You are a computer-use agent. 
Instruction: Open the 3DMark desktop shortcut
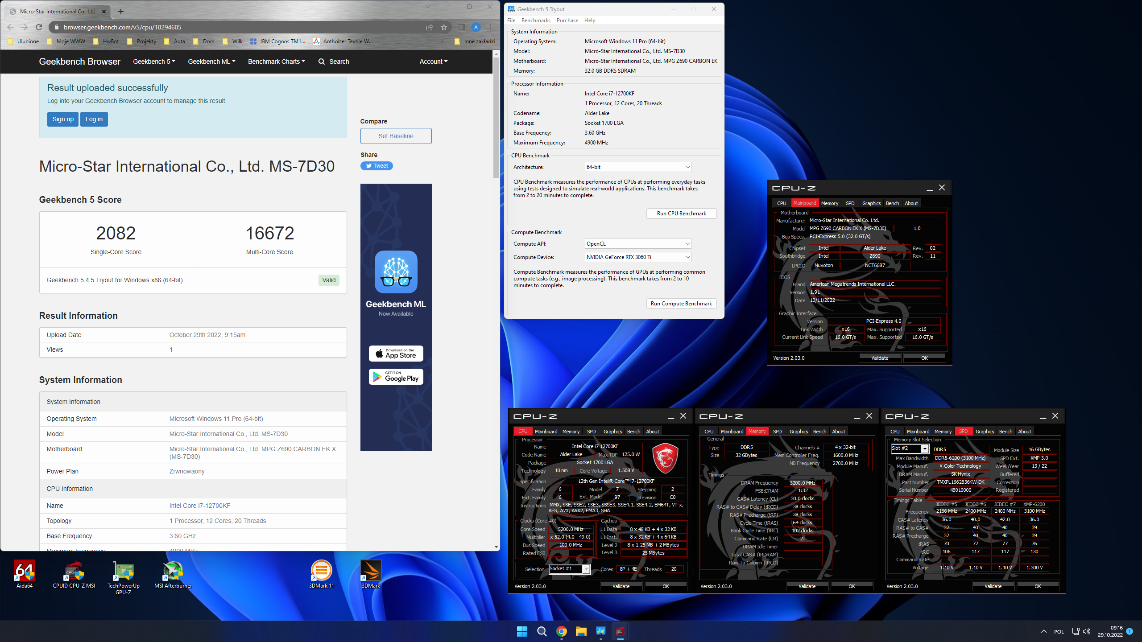[x=371, y=574]
